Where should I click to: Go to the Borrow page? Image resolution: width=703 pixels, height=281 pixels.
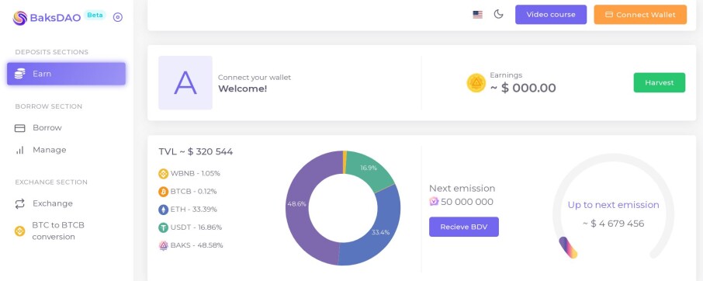pyautogui.click(x=47, y=128)
